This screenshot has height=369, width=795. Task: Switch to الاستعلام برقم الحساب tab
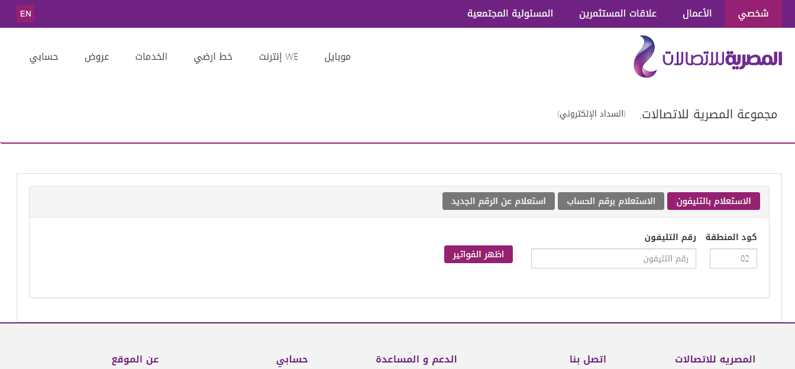point(611,201)
